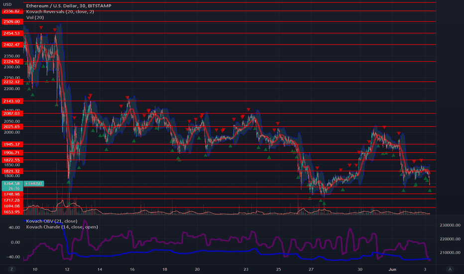This screenshot has height=274, width=464.
Task: Select the 1653.95 horizontal line label
Action: pyautogui.click(x=12, y=212)
